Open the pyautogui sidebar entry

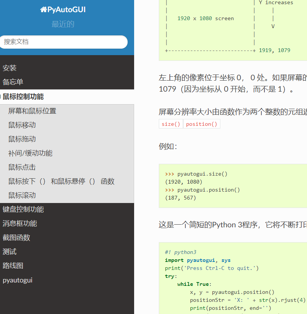pos(17,280)
